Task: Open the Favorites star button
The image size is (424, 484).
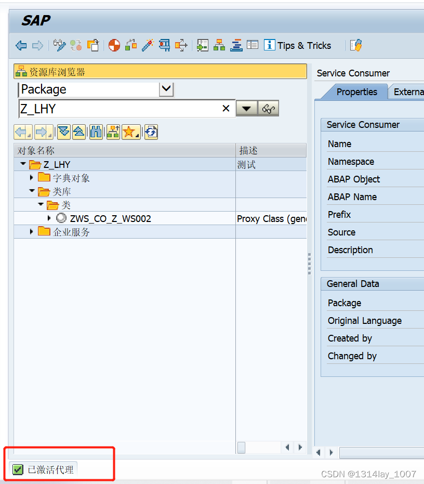Action: 131,132
